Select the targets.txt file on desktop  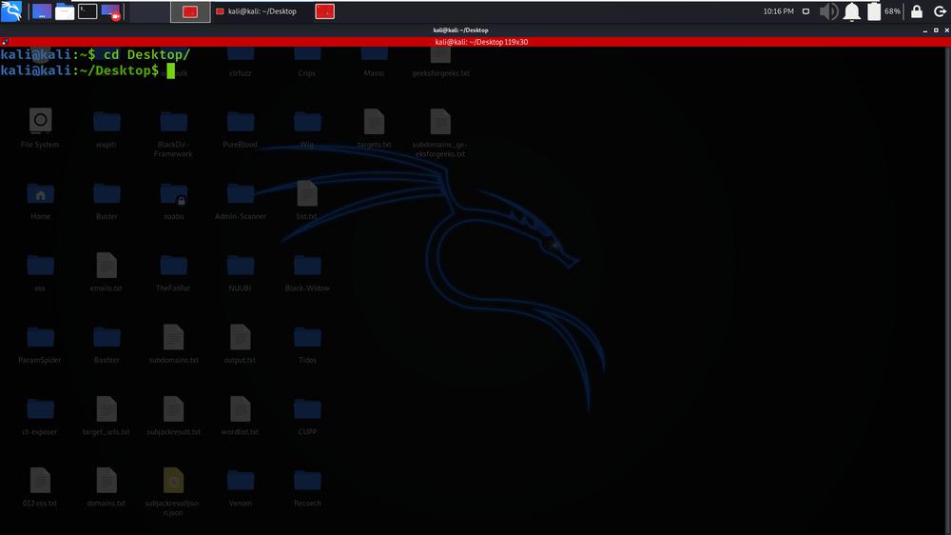pos(374,129)
